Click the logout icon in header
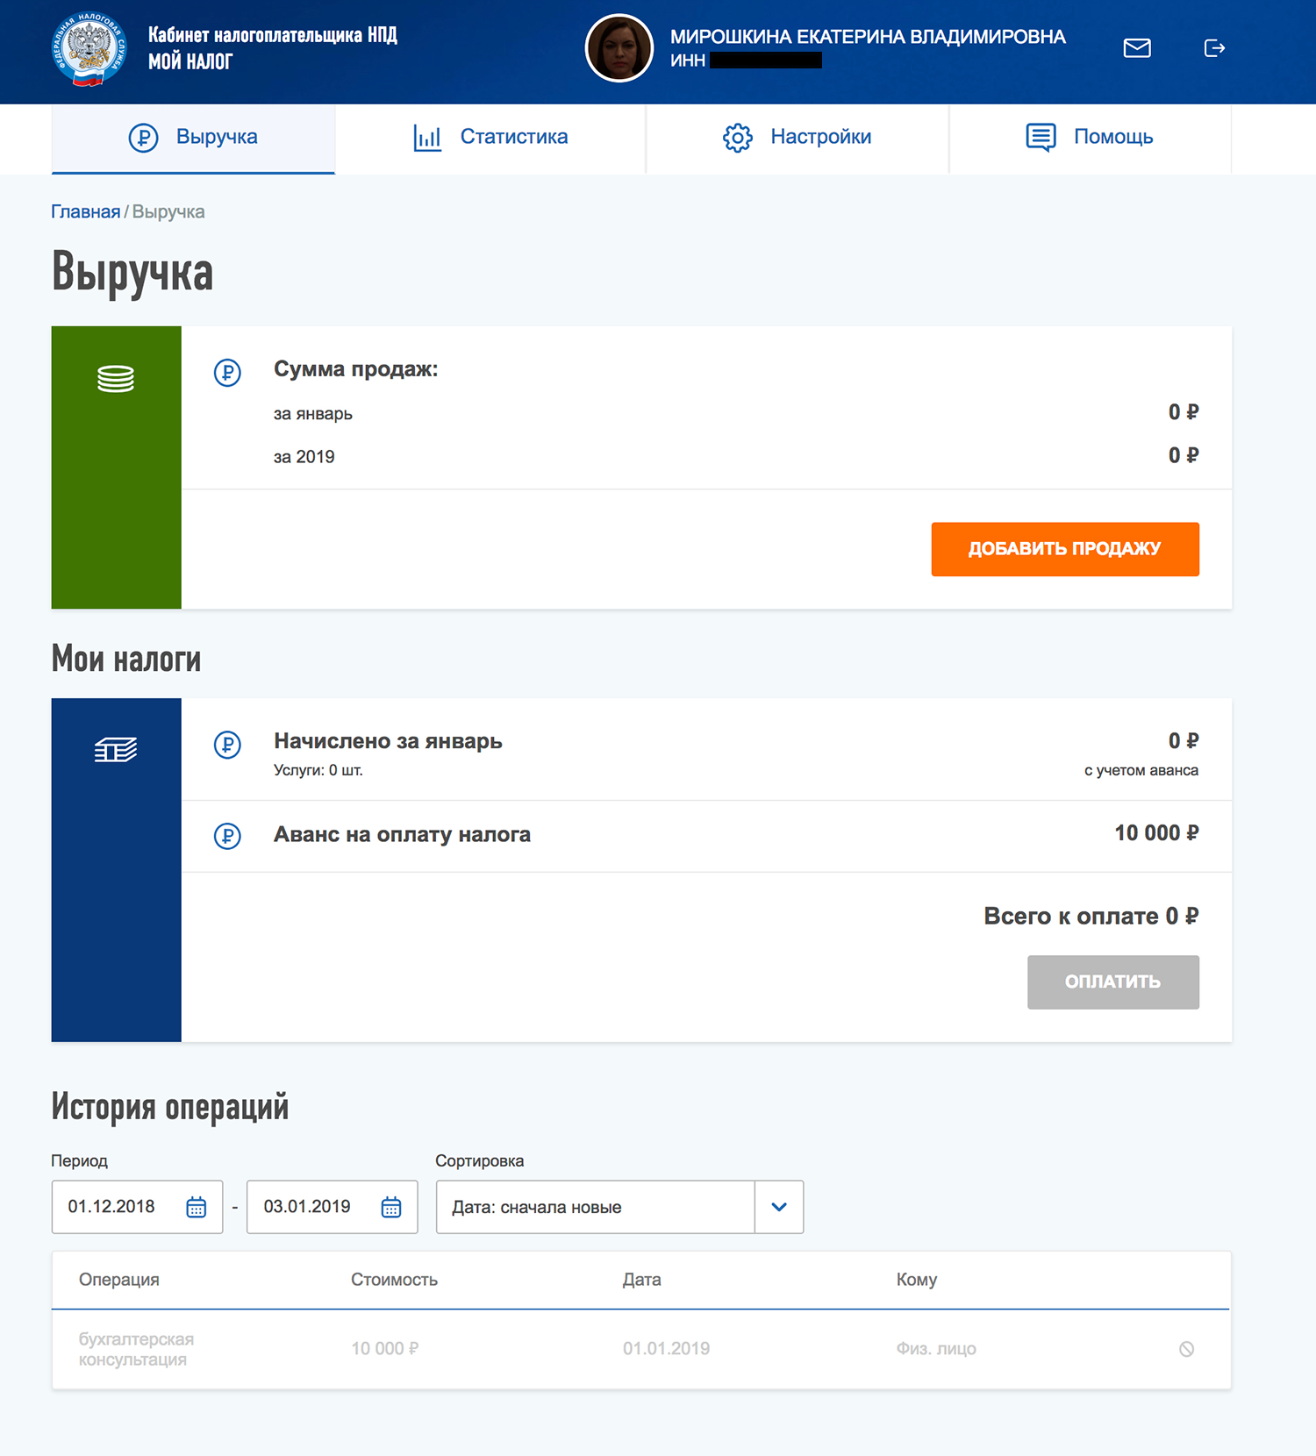1316x1456 pixels. [x=1214, y=48]
